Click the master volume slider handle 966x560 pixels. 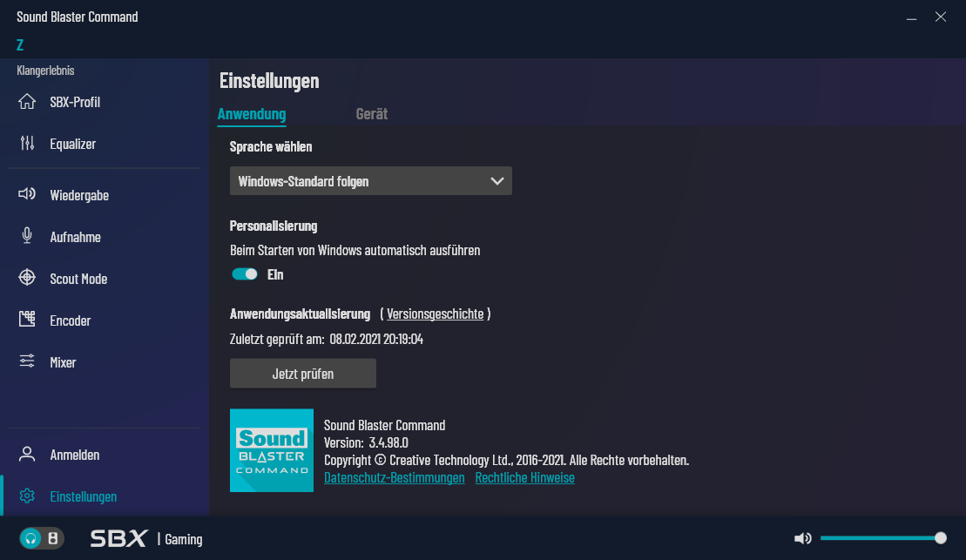pyautogui.click(x=941, y=538)
